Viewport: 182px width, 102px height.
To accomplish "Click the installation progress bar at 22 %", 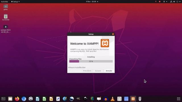I will pyautogui.click(x=91, y=61).
